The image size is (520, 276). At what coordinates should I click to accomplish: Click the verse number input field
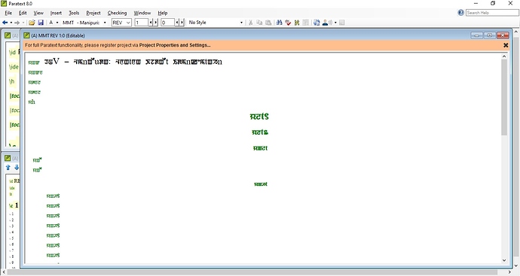167,23
